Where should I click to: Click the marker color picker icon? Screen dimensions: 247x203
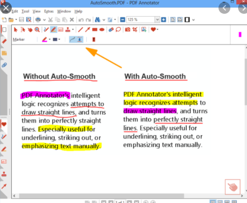pos(45,39)
